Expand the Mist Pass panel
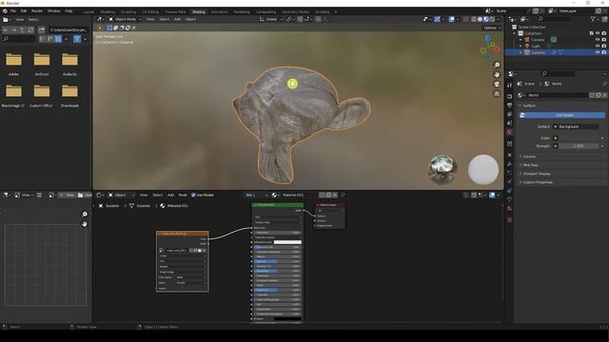Image resolution: width=609 pixels, height=342 pixels. 530,165
